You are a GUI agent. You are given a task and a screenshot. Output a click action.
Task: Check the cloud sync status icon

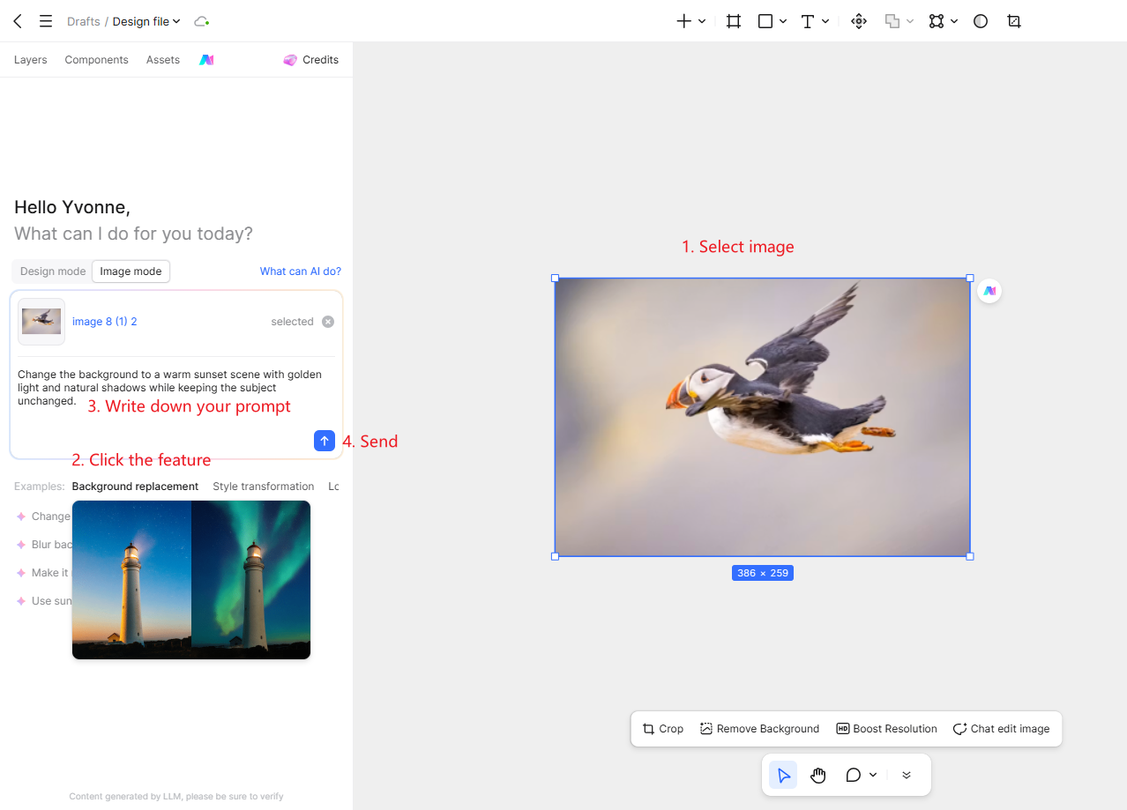point(202,21)
